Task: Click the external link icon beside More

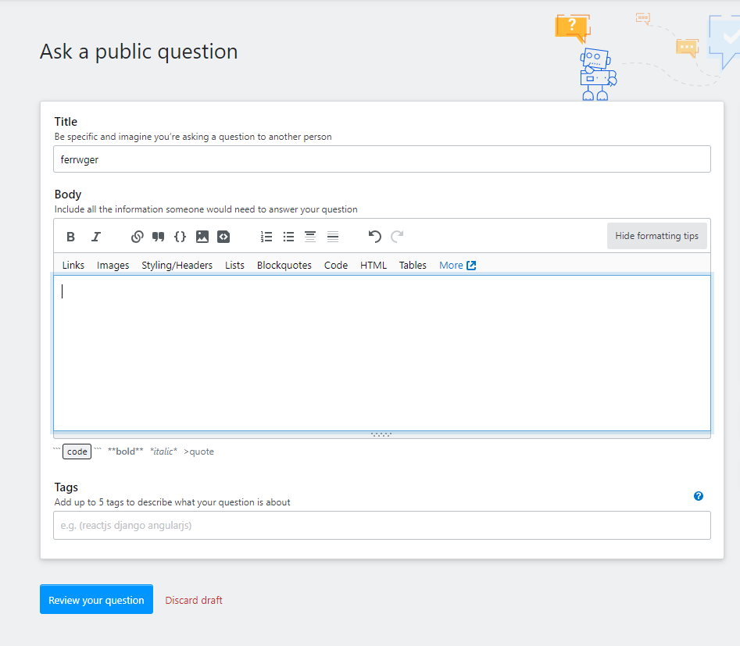Action: (471, 265)
